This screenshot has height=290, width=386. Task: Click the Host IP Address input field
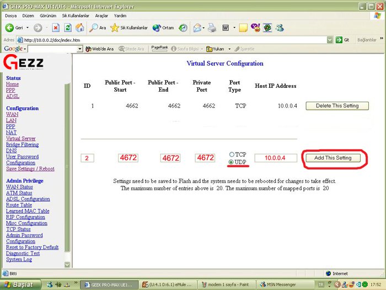(276, 158)
